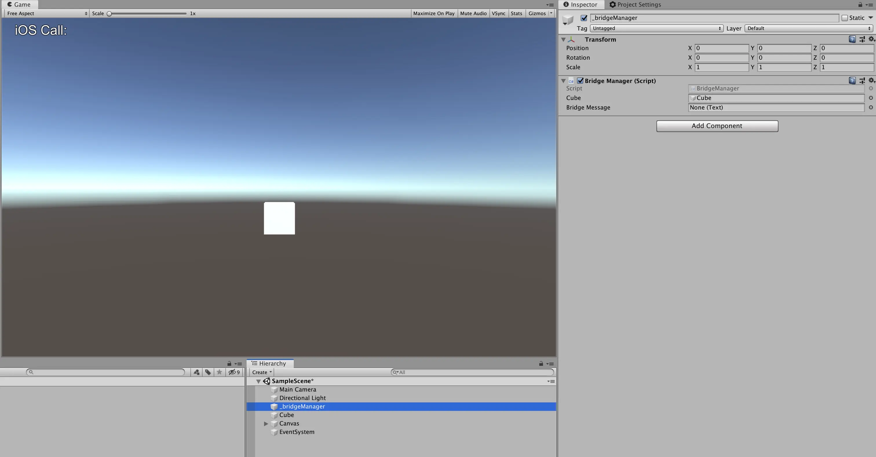876x457 pixels.
Task: Click the Add Component button
Action: tap(717, 126)
